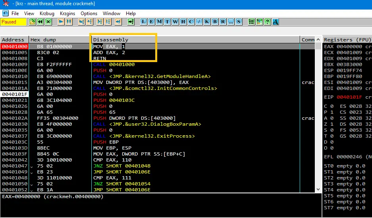Click the Execute till return icon
Screen dimensions: 372x218
tap(118, 22)
